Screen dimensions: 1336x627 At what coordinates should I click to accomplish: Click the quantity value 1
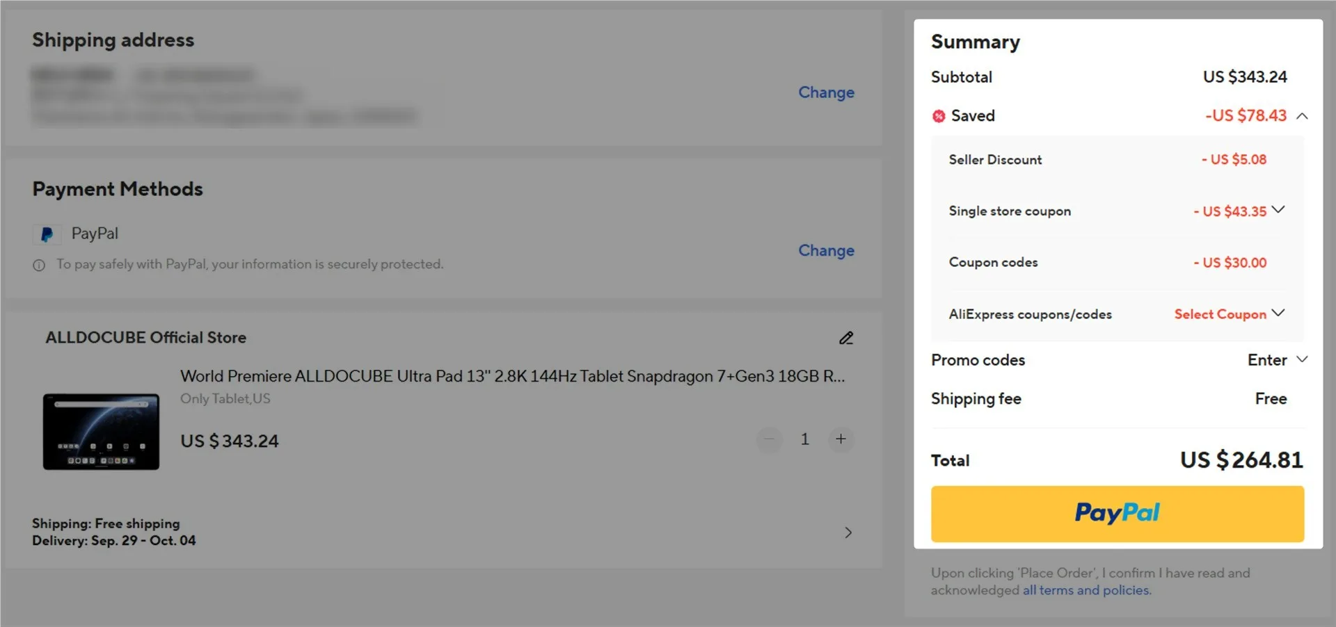click(x=804, y=439)
